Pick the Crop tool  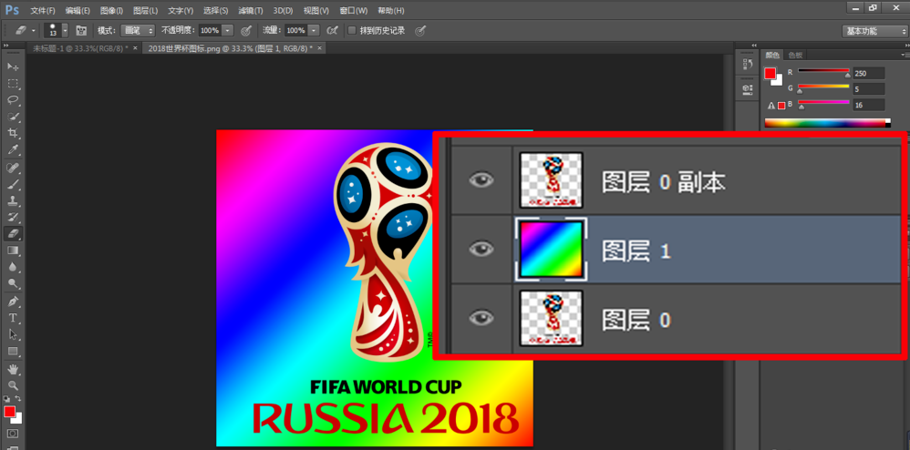click(x=13, y=133)
